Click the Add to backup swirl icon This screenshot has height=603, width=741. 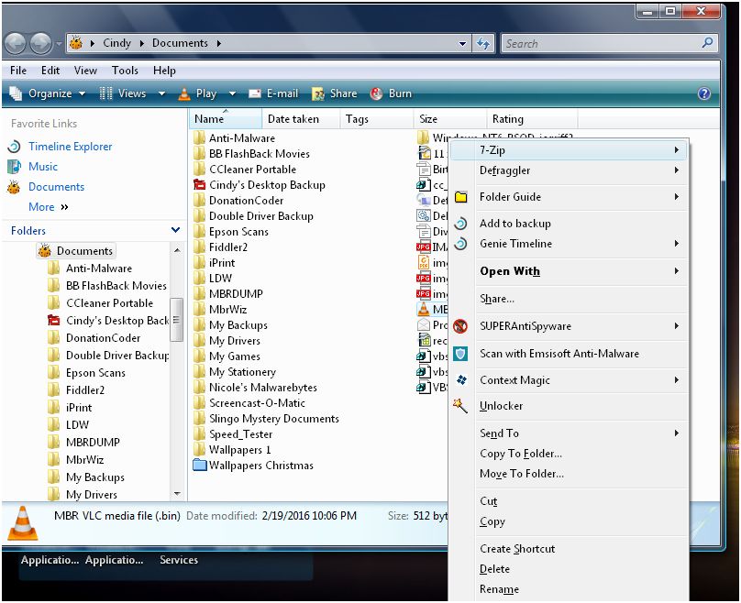tap(460, 224)
